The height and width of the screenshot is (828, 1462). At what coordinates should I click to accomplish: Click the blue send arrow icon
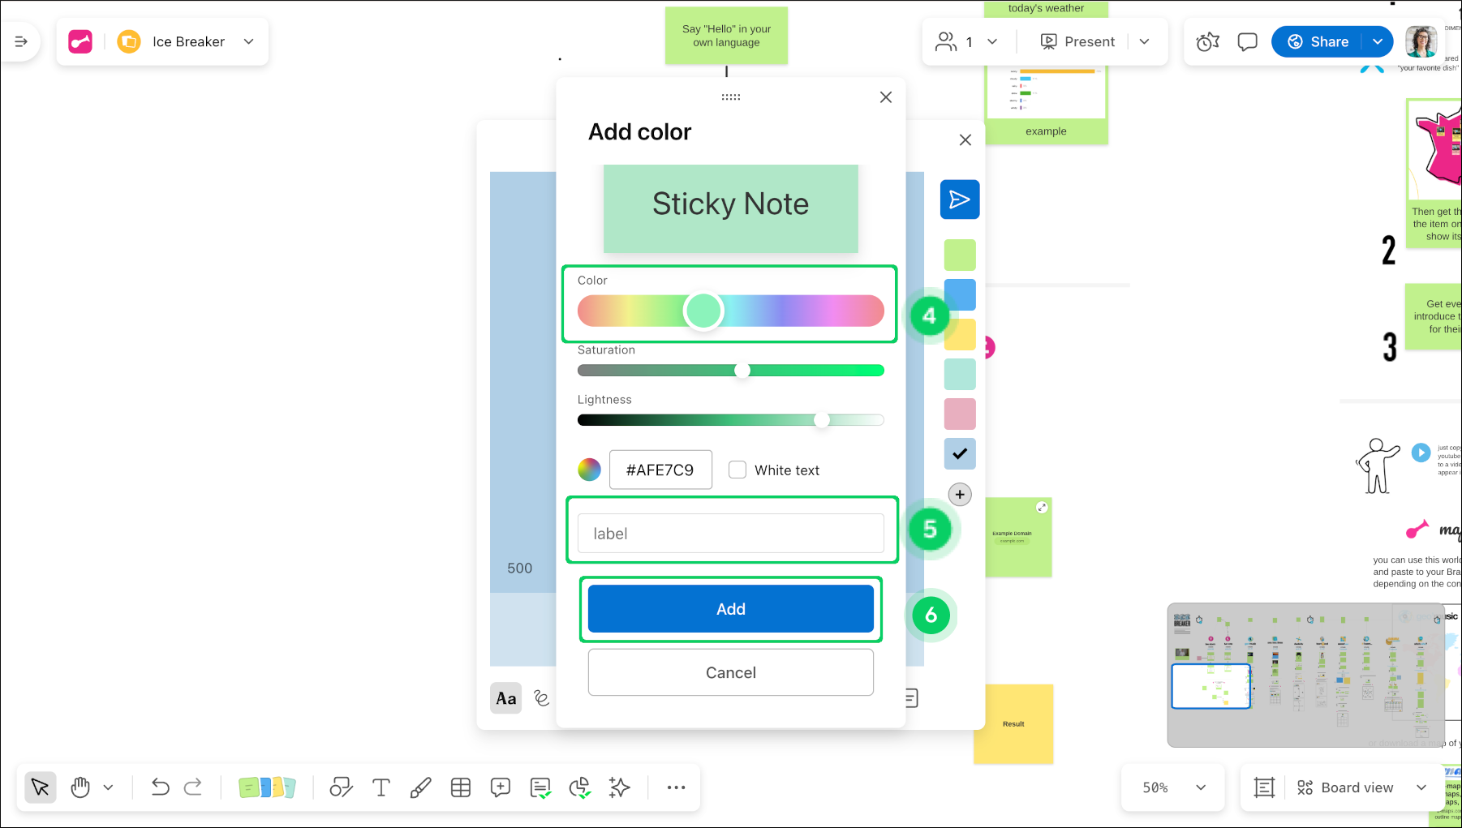click(x=959, y=199)
